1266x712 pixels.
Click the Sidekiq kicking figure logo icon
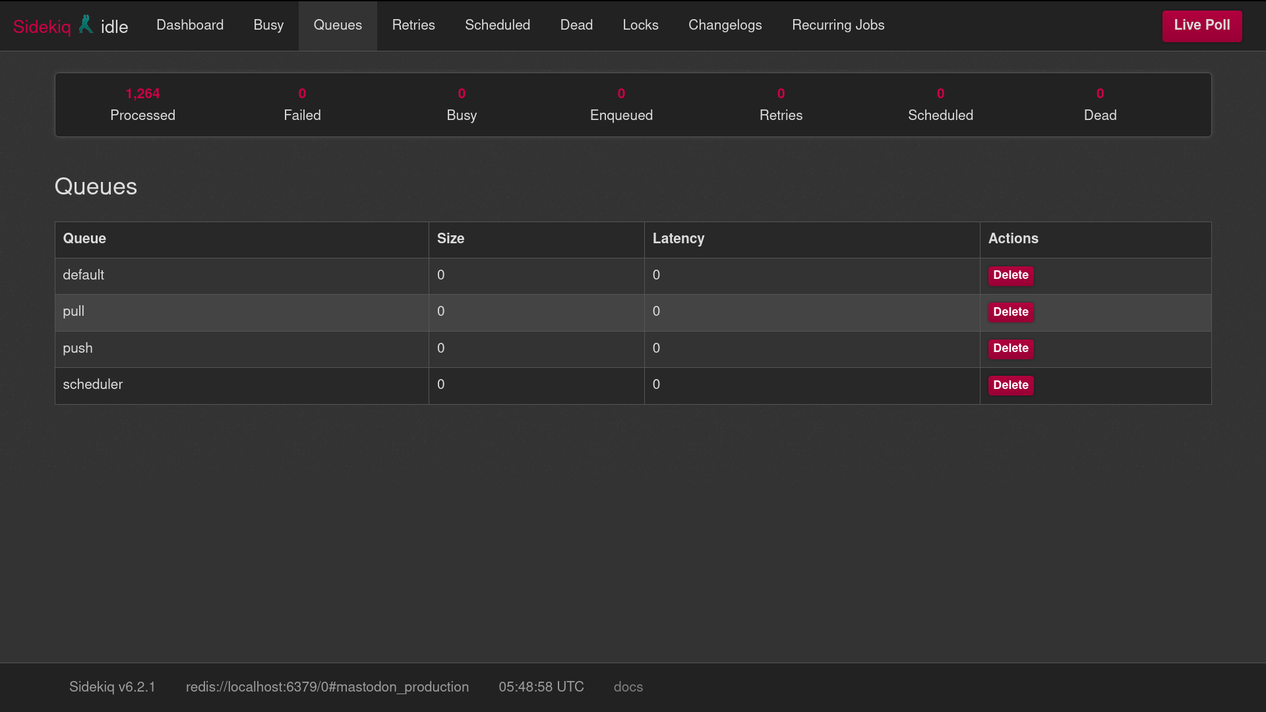pos(86,24)
